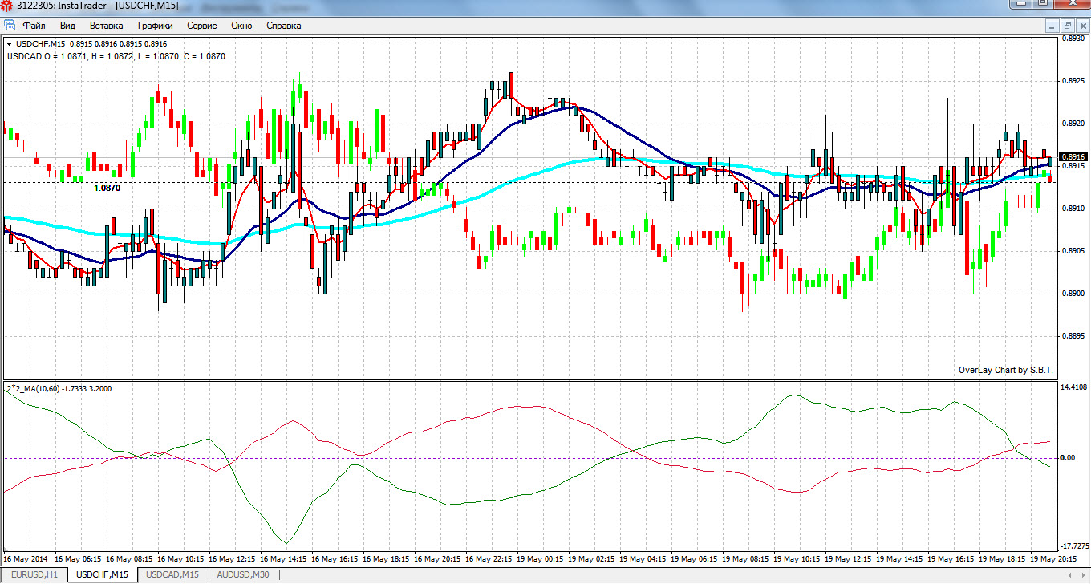Open the Вставка menu
1091x584 pixels.
pos(107,26)
